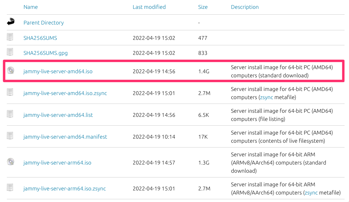This screenshot has width=349, height=202.
Task: Sort by the Description column header
Action: coord(245,7)
